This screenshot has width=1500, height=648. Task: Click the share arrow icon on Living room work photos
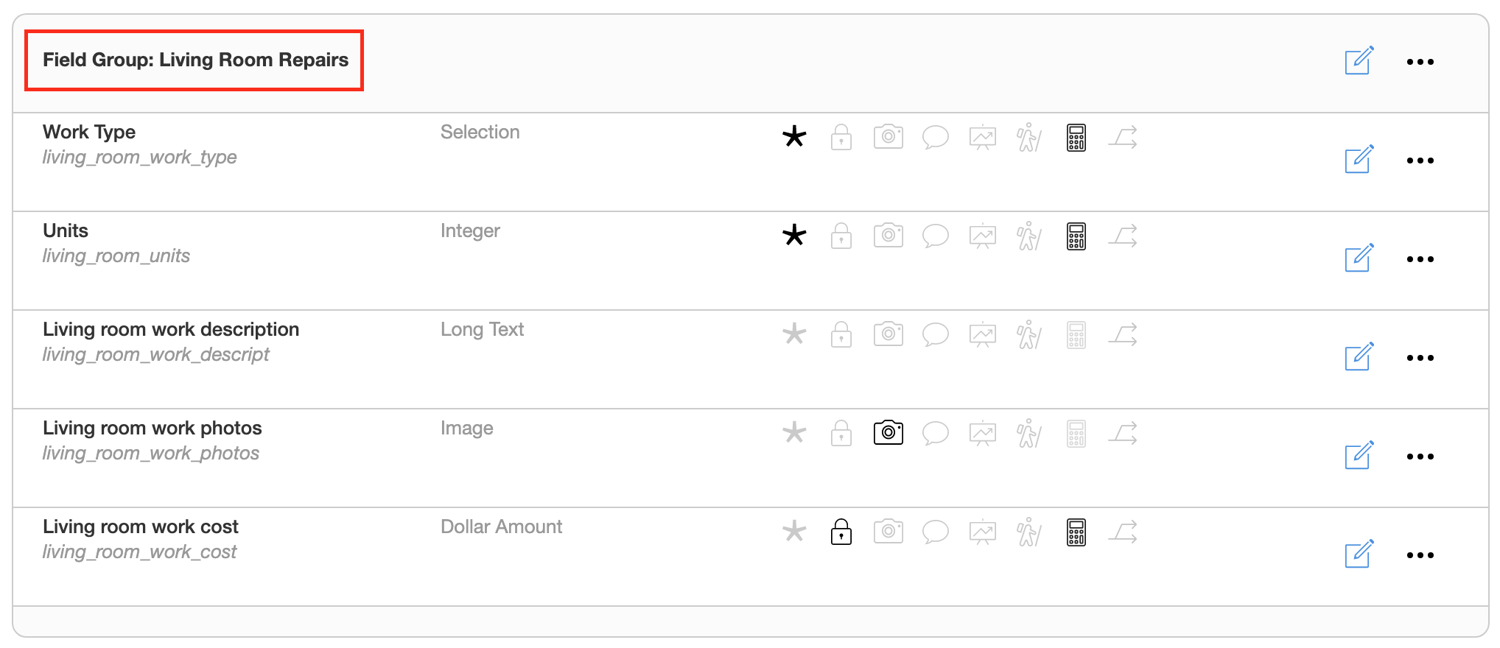pyautogui.click(x=1123, y=433)
